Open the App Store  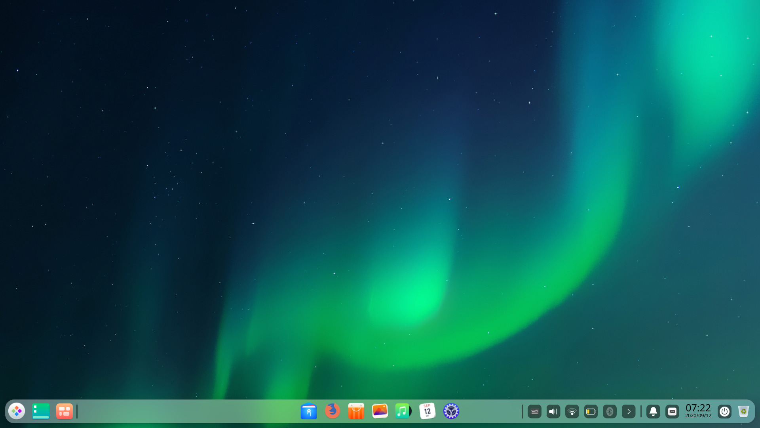tap(356, 411)
